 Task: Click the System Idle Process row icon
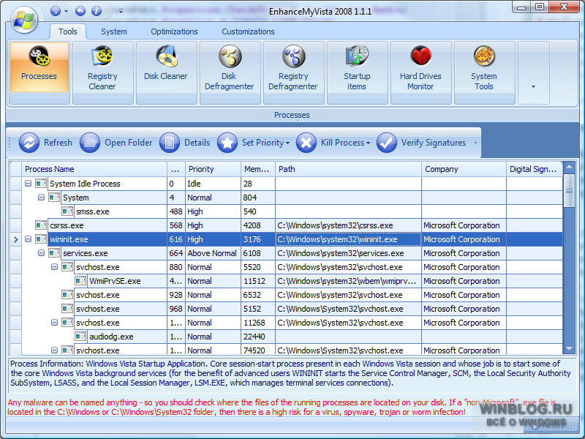tap(41, 184)
